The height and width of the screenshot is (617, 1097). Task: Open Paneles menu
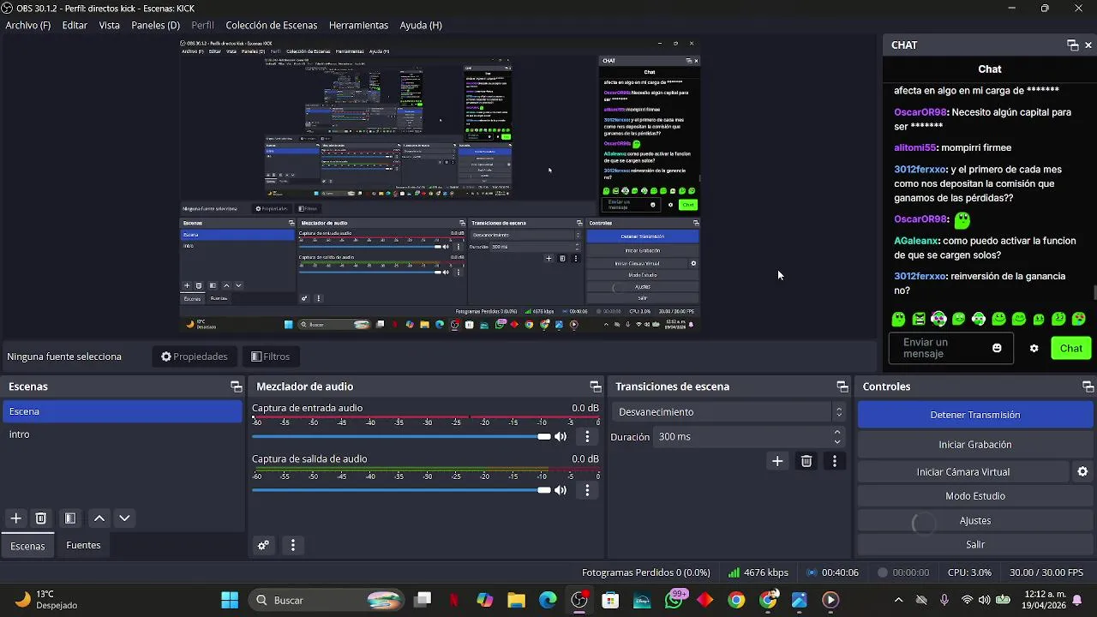point(155,25)
